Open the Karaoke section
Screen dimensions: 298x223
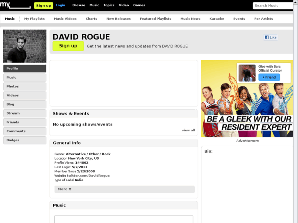click(x=217, y=18)
